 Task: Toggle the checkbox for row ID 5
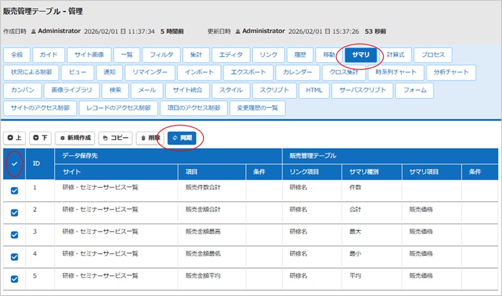click(14, 278)
